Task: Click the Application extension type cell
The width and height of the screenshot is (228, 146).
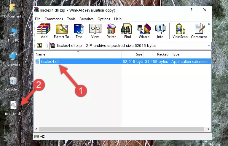Action: 190,61
